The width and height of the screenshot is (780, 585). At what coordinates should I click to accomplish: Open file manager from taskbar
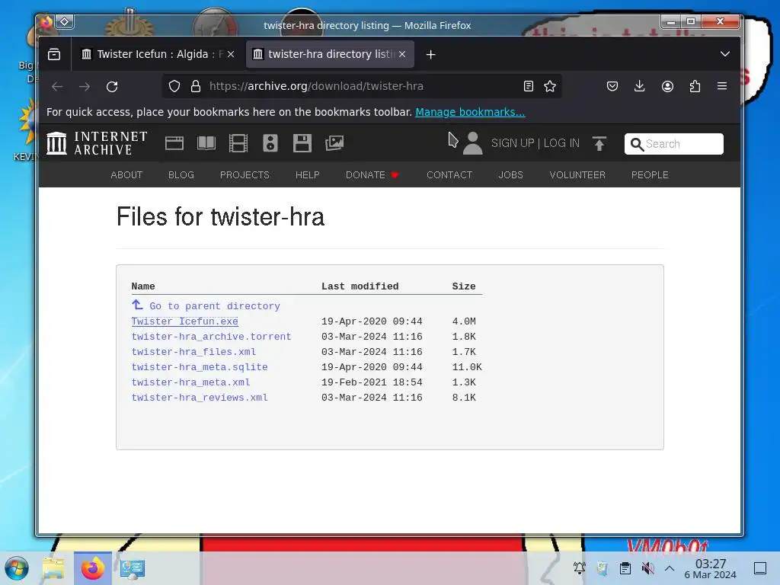[53, 568]
